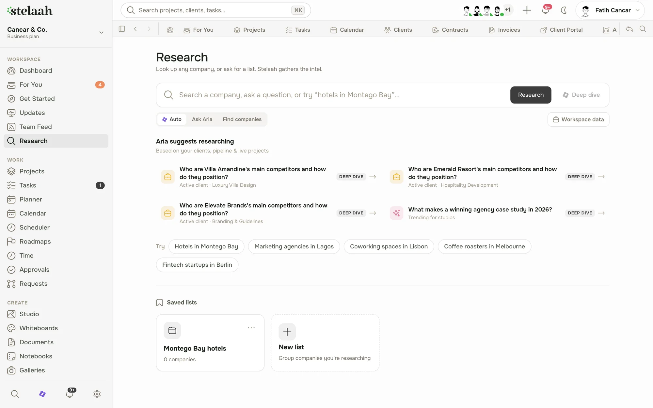Image resolution: width=653 pixels, height=408 pixels.
Task: Select the Find companies mode
Action: point(242,119)
